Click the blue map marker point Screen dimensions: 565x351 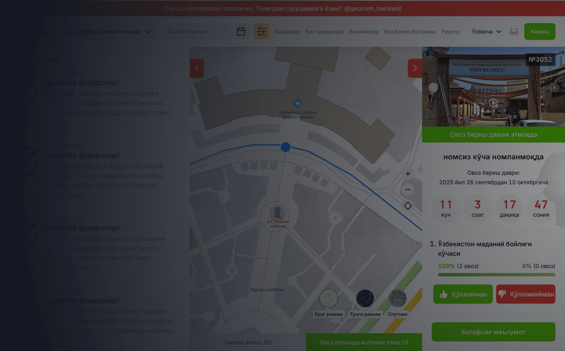(285, 147)
